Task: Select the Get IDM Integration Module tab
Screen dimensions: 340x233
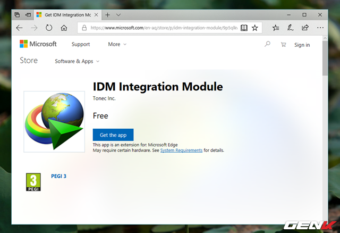Action: tap(67, 15)
